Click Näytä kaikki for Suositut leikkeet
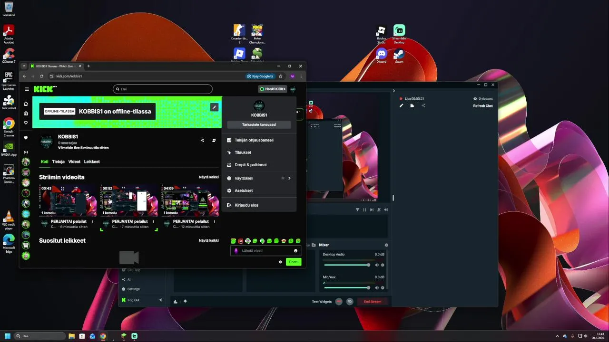 pyautogui.click(x=209, y=241)
